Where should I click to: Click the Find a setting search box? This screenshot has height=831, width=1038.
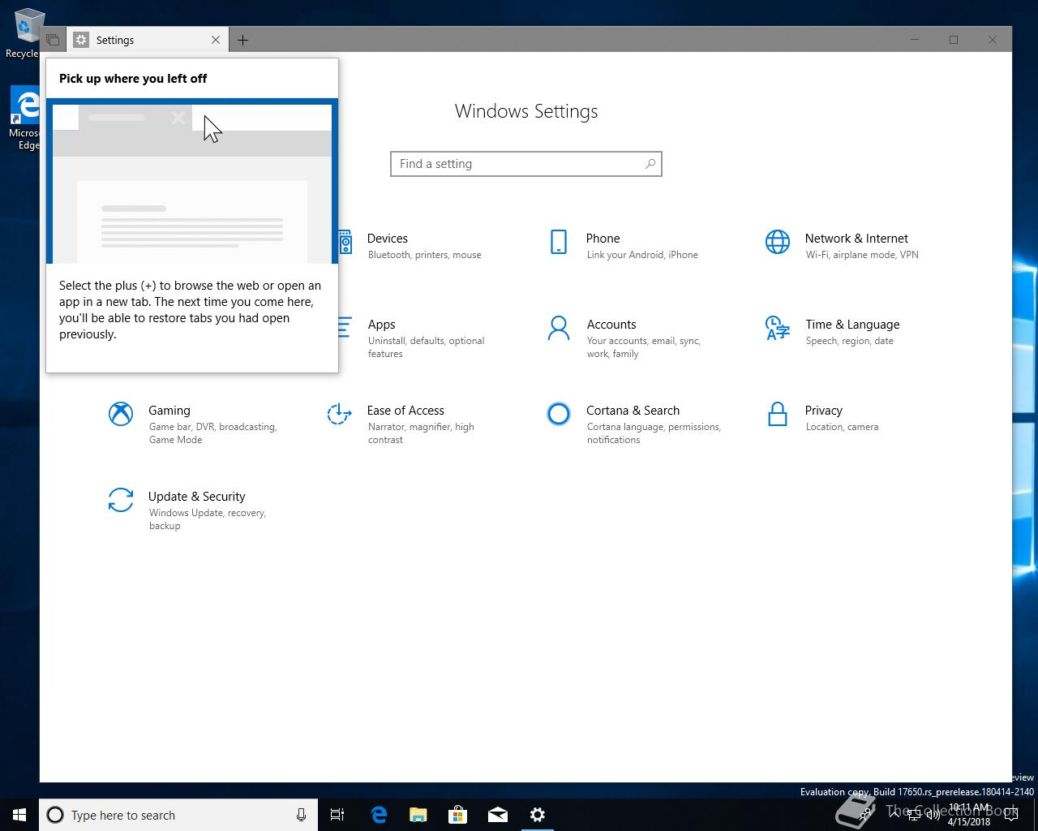tap(526, 164)
